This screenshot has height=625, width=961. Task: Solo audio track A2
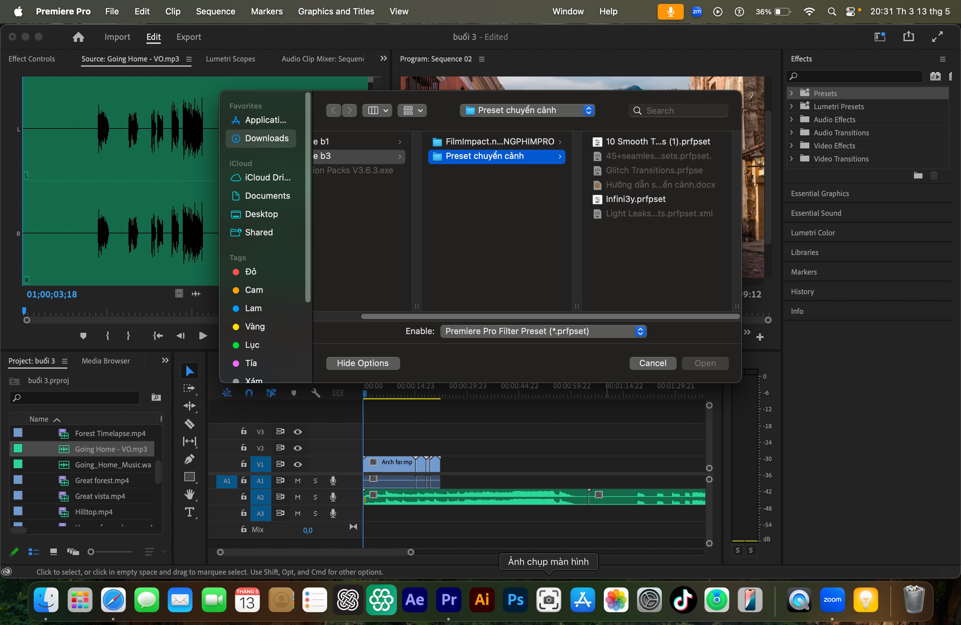point(315,497)
